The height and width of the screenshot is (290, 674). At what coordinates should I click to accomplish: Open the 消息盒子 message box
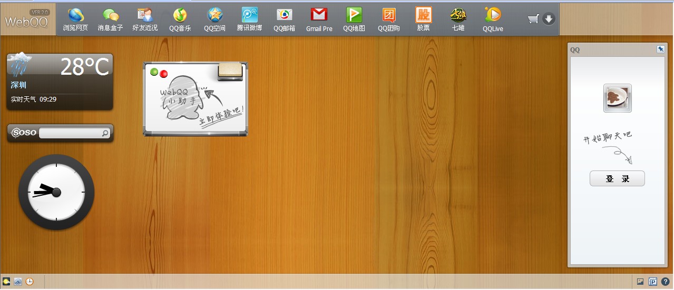(110, 19)
